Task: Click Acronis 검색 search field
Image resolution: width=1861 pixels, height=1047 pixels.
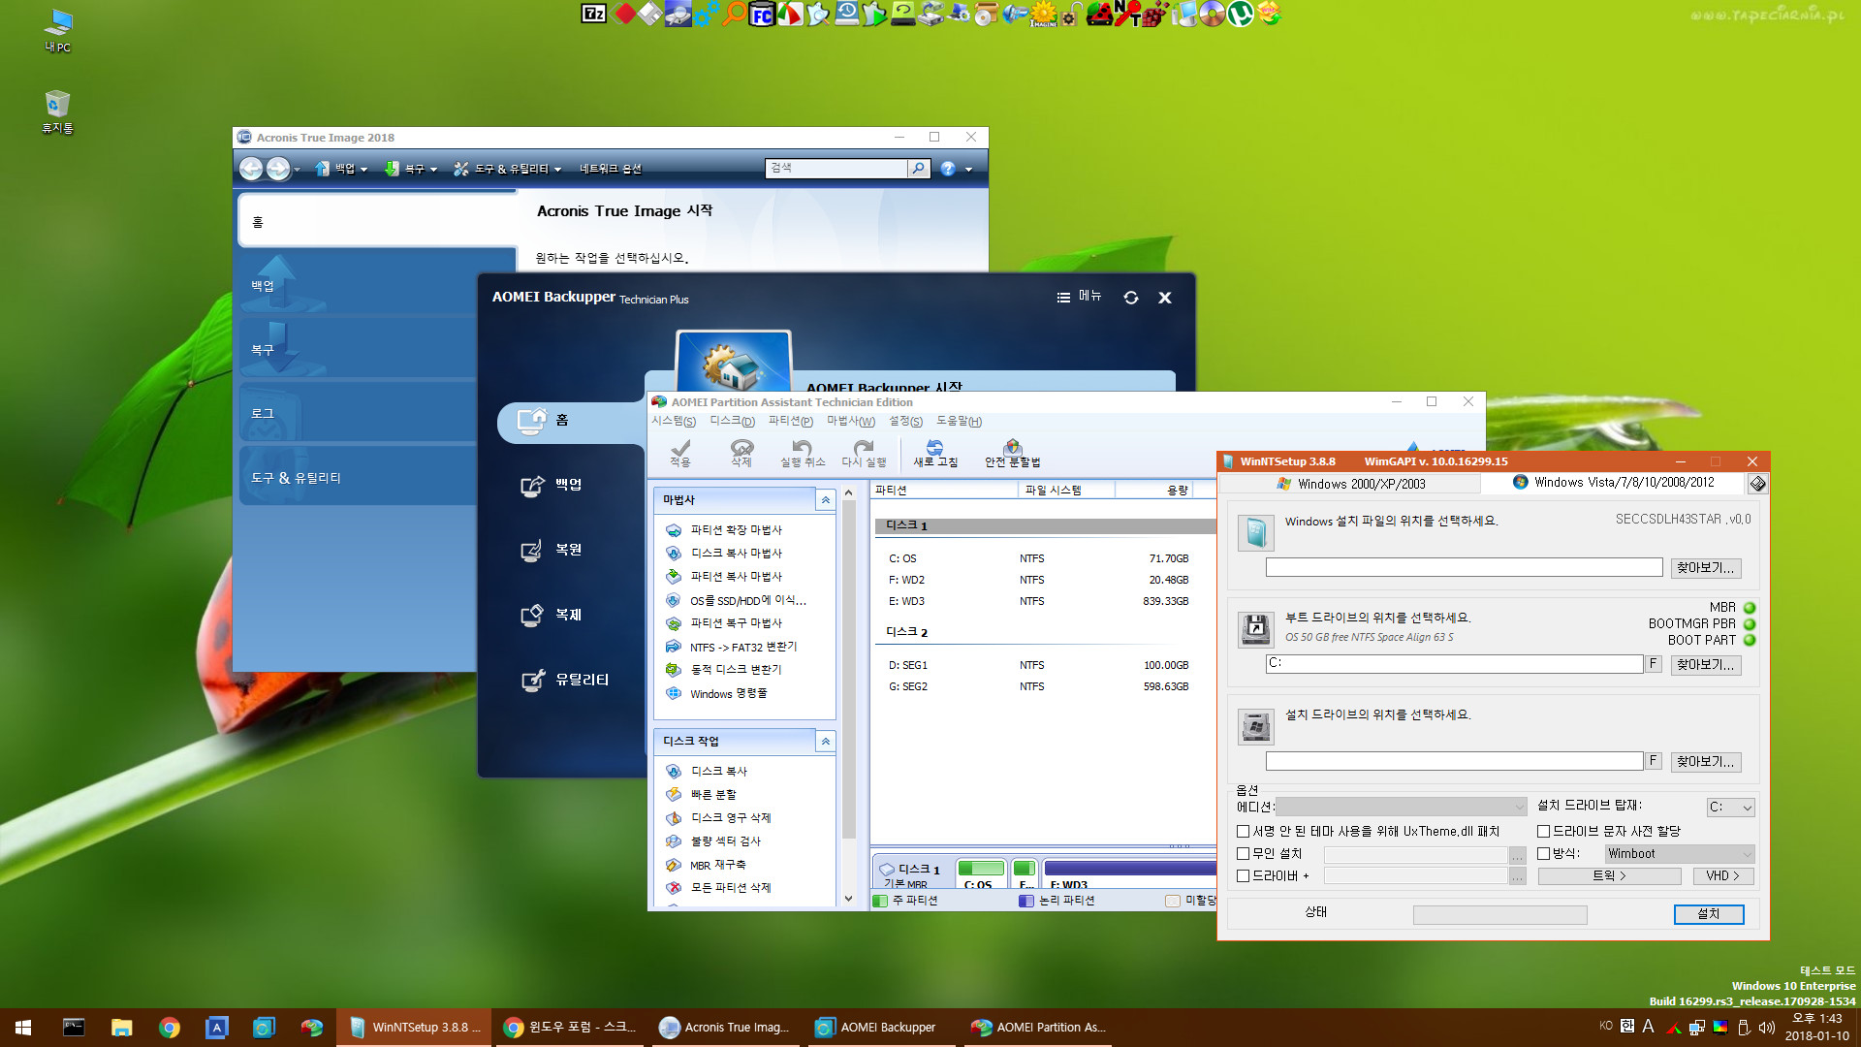Action: click(x=836, y=169)
